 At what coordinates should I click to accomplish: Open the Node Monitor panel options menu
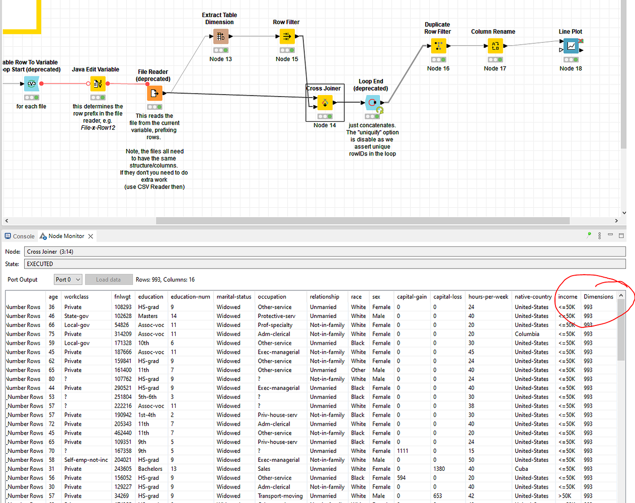pos(599,235)
